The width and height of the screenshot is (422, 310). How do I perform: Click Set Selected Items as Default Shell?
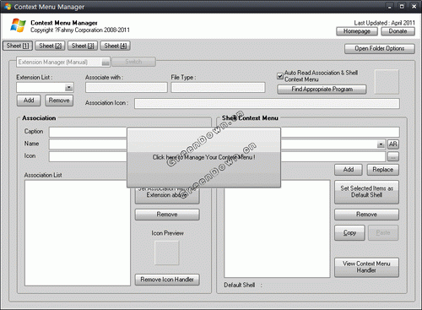tap(366, 192)
